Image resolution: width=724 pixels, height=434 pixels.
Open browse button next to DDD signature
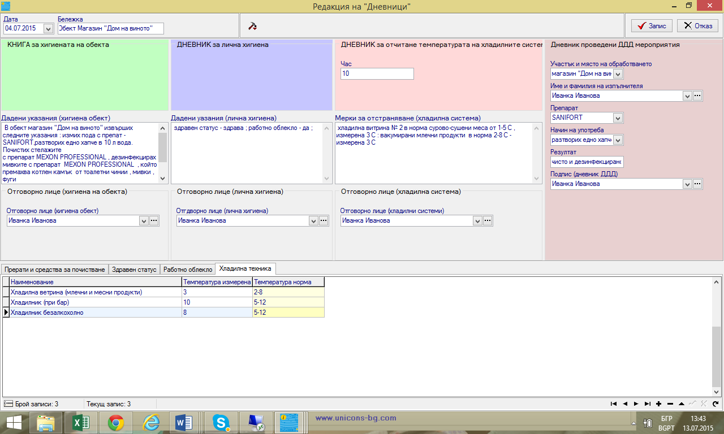(x=697, y=184)
